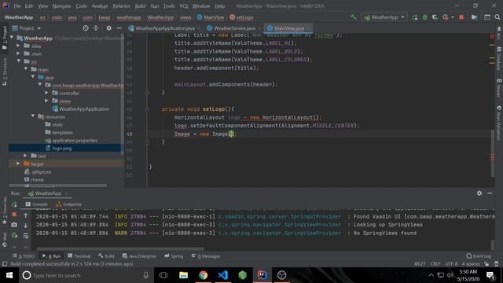This screenshot has height=283, width=503.
Task: Click the Locate/Select Opened File icon
Action: [x=86, y=28]
